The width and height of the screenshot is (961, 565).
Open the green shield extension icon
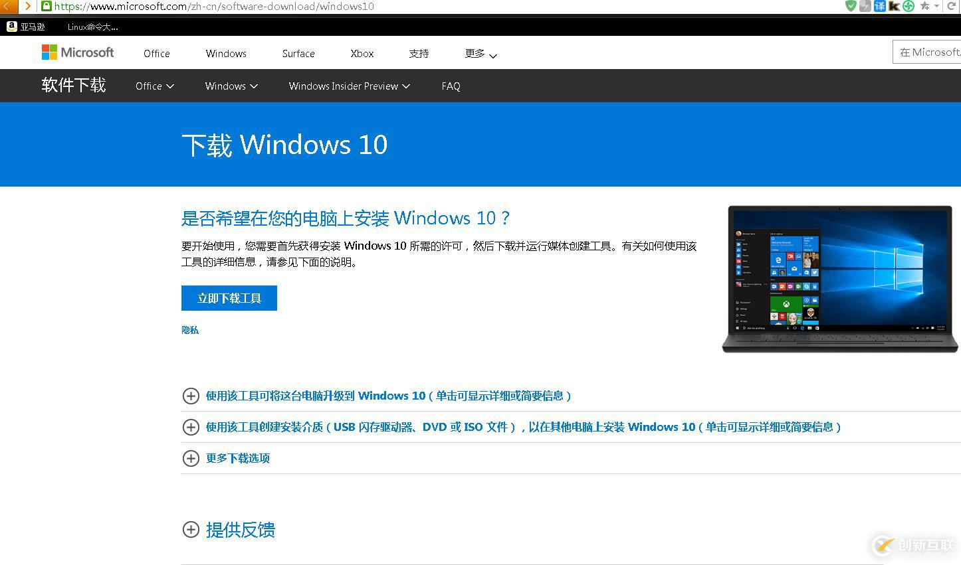pos(851,6)
